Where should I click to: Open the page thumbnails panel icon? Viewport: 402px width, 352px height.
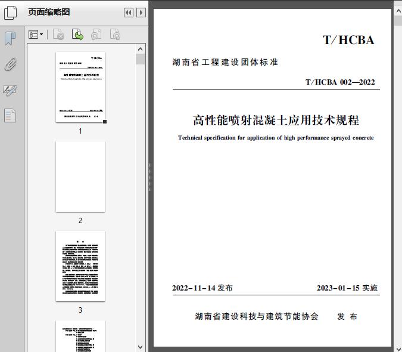10,13
